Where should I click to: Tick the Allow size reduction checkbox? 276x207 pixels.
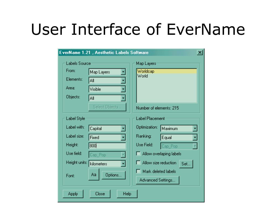click(x=139, y=163)
